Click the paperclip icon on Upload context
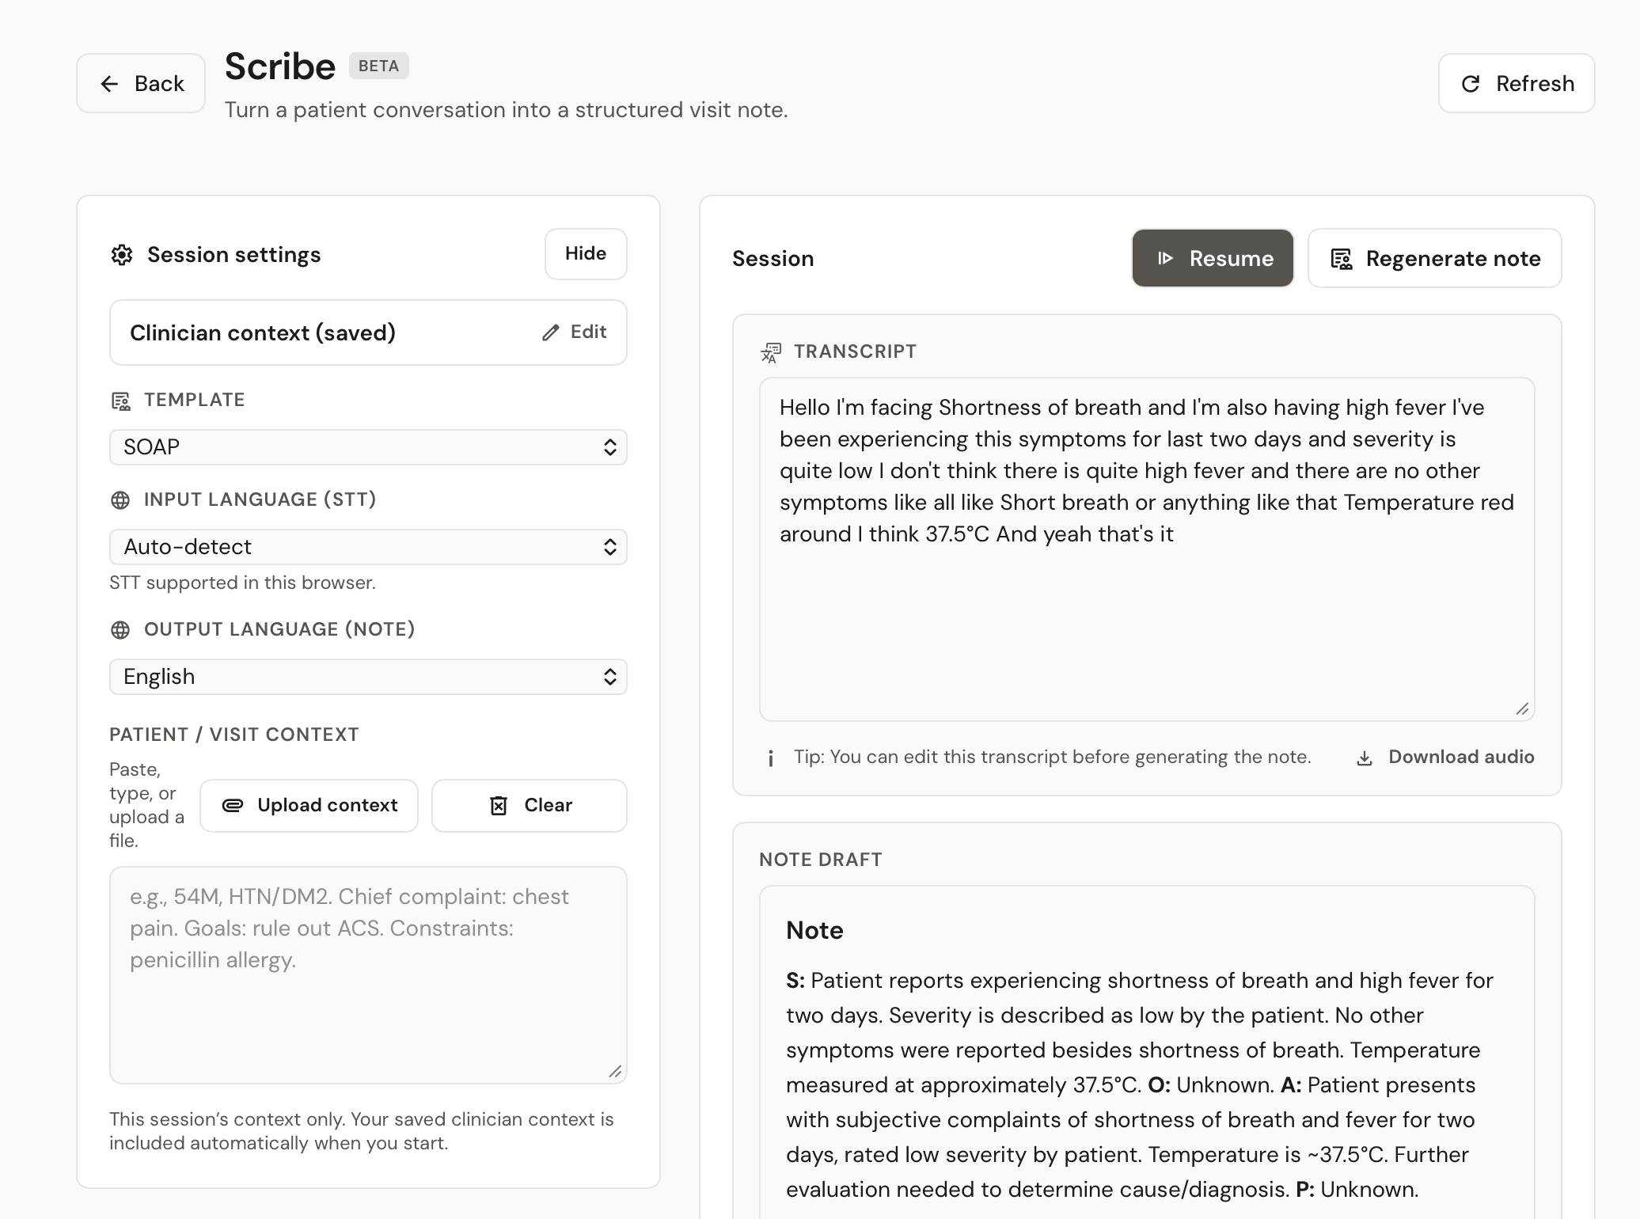This screenshot has height=1219, width=1640. [233, 805]
